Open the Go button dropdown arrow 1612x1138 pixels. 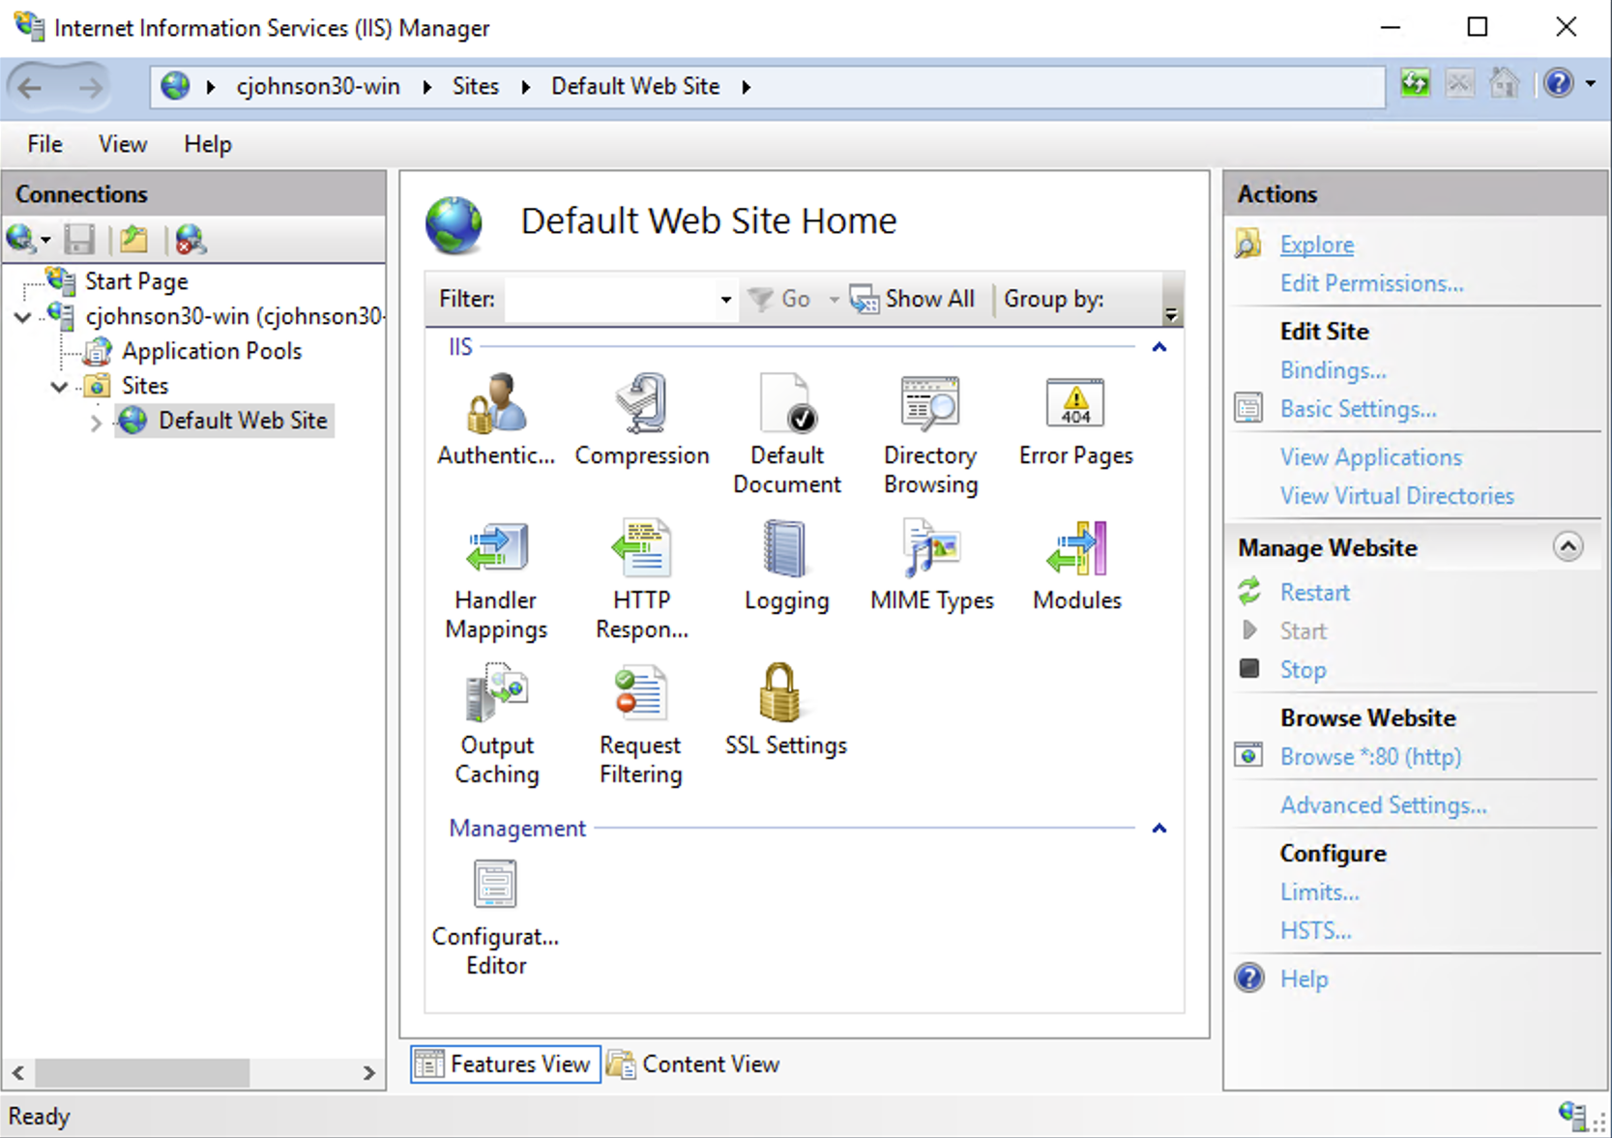834,300
